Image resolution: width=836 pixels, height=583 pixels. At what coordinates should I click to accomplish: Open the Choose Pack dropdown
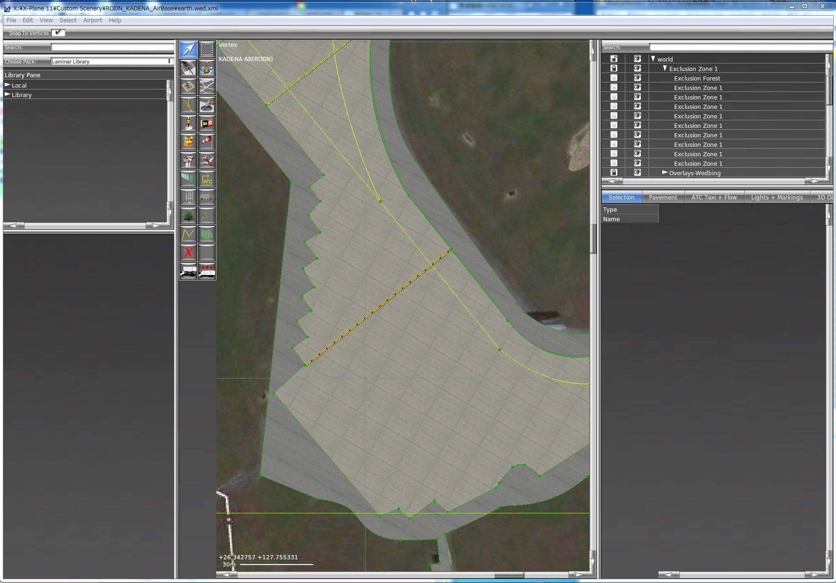[112, 62]
